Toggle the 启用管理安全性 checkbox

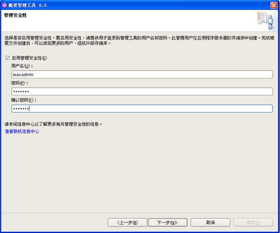click(x=7, y=58)
